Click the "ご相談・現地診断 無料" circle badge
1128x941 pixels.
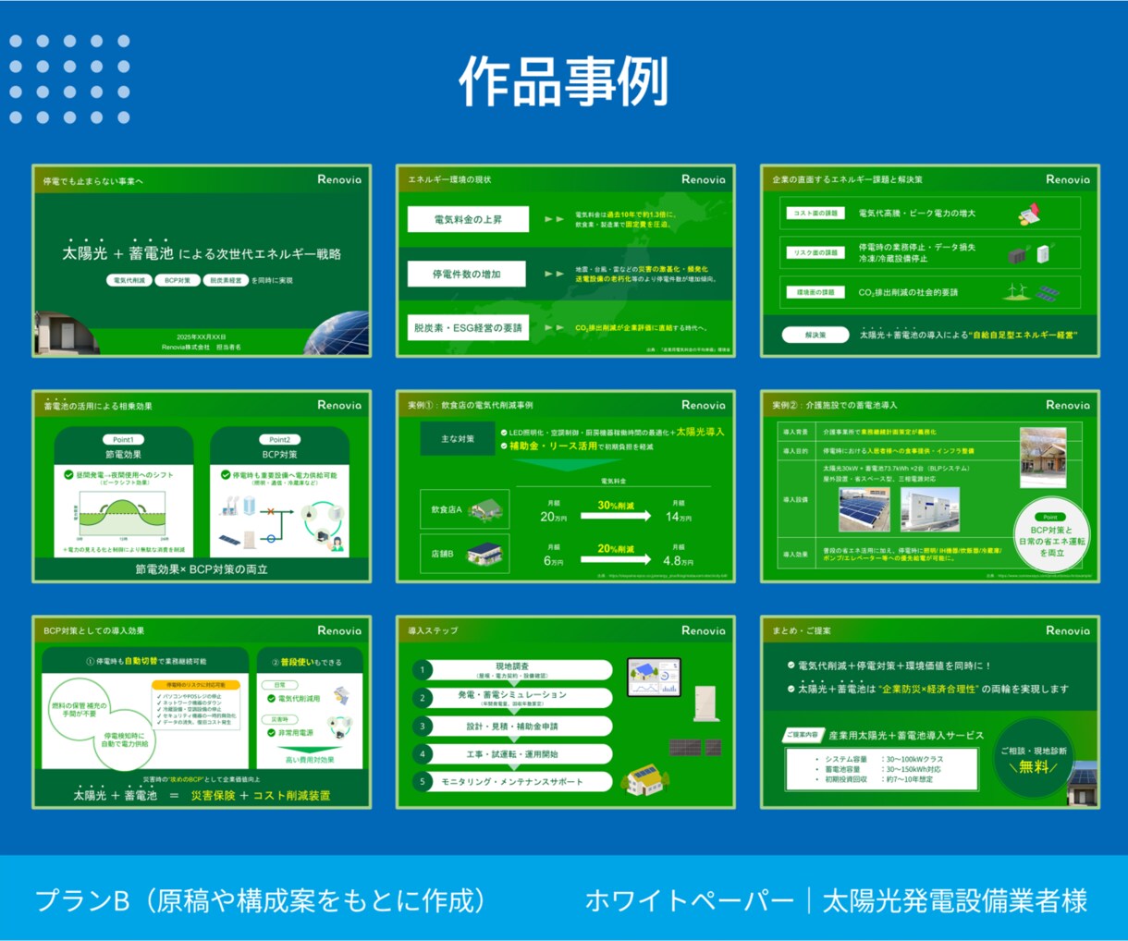tap(1033, 759)
